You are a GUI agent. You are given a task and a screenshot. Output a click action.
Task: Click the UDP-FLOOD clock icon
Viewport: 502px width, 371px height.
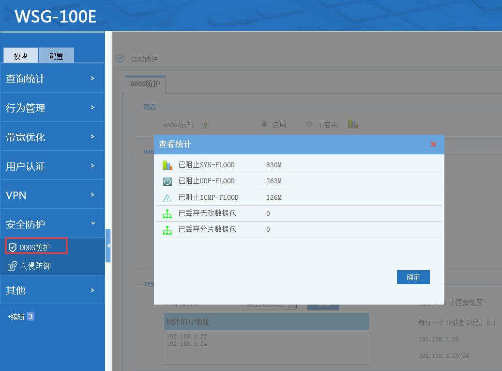[x=167, y=181]
